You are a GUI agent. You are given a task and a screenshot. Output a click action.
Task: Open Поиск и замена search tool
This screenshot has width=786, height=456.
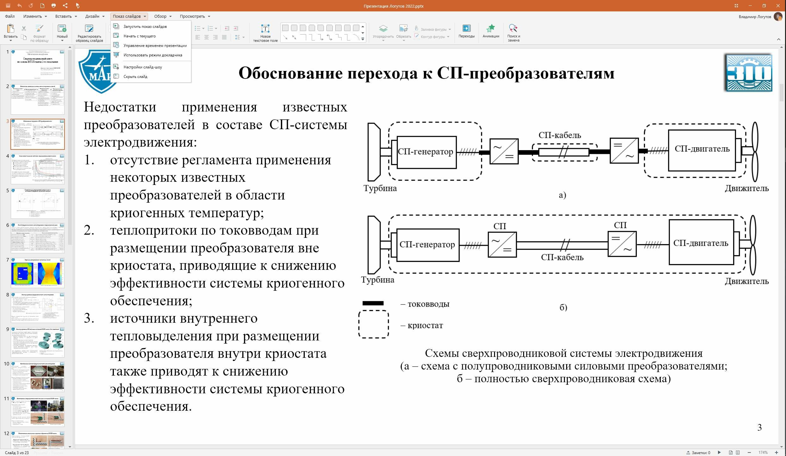(x=513, y=33)
